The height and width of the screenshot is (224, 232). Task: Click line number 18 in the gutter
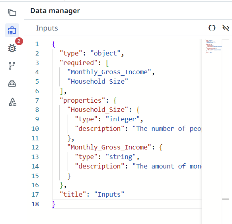click(x=35, y=204)
